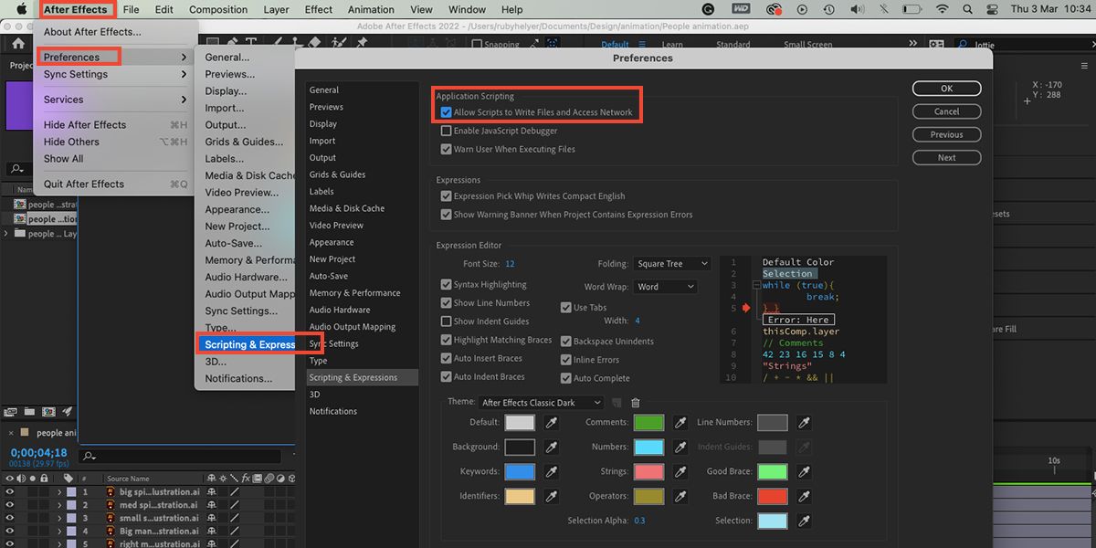Open the Composition menu in menu bar
The height and width of the screenshot is (548, 1096).
click(218, 10)
